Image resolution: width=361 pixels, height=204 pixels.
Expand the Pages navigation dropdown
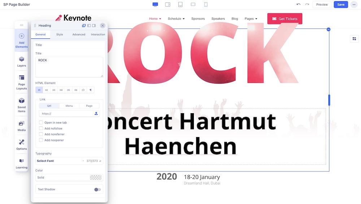(x=251, y=19)
